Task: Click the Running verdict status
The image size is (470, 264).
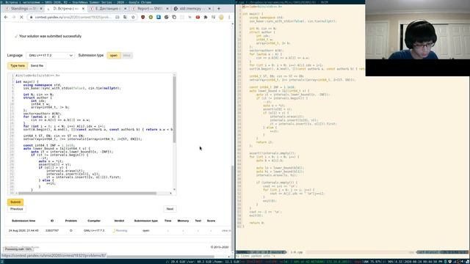Action: click(120, 230)
